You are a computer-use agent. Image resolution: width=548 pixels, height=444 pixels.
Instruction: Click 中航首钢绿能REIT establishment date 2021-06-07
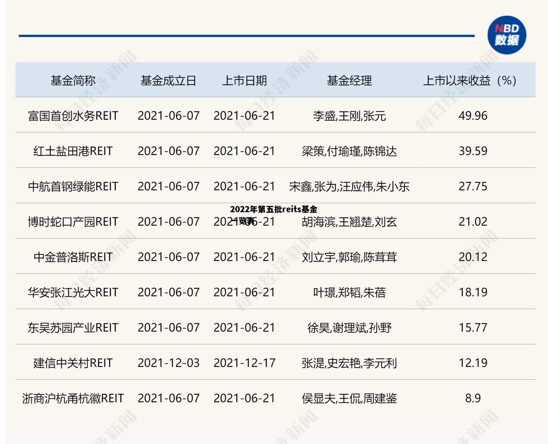[168, 186]
